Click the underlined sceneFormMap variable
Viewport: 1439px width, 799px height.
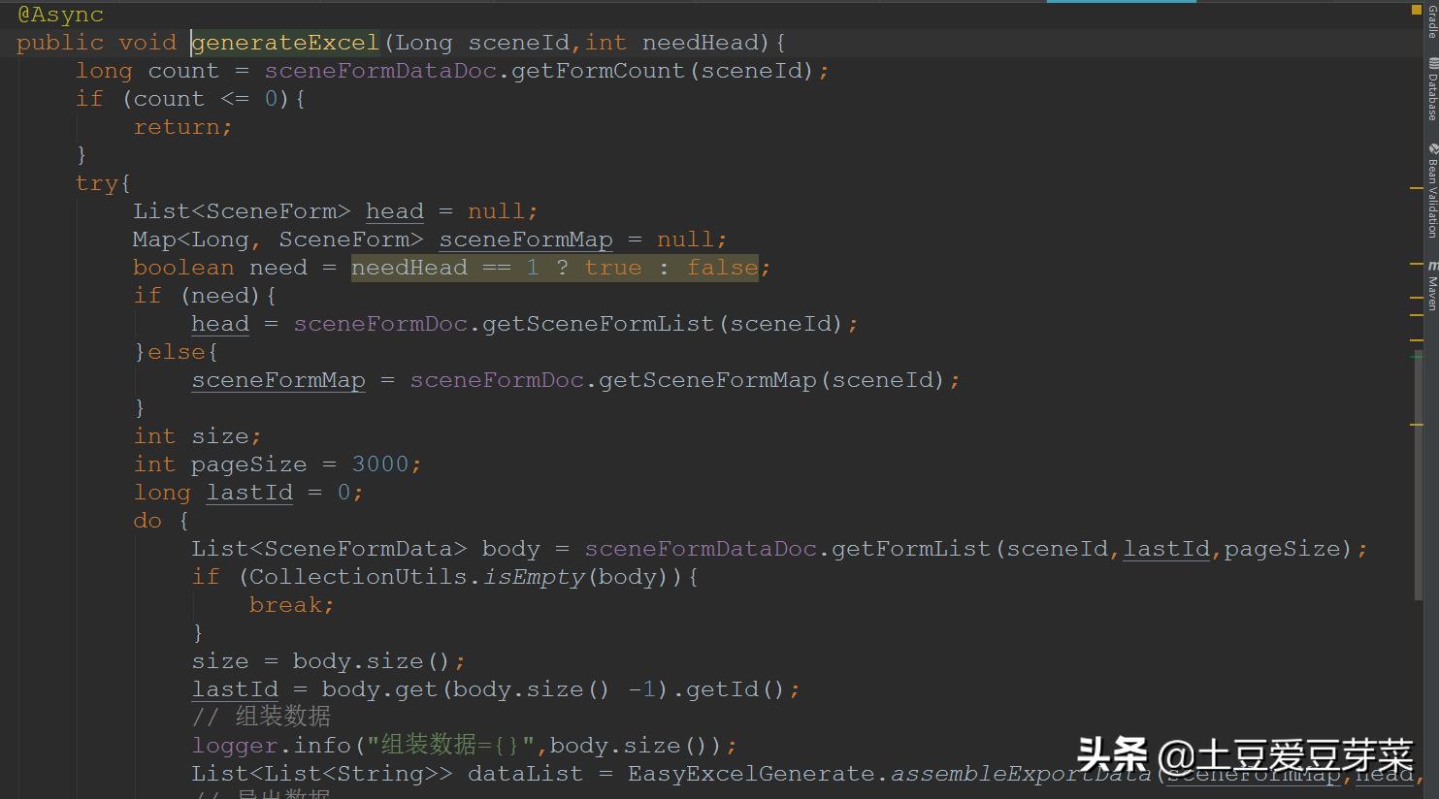coord(525,239)
